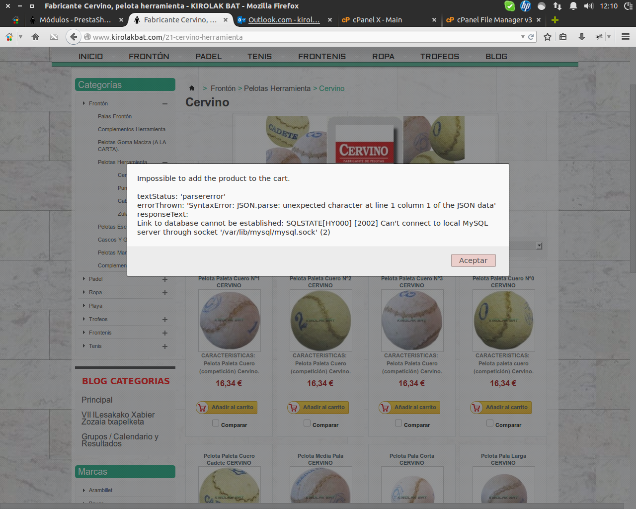Viewport: 636px width, 509px height.
Task: Collapse the Frontón category
Action: point(165,104)
